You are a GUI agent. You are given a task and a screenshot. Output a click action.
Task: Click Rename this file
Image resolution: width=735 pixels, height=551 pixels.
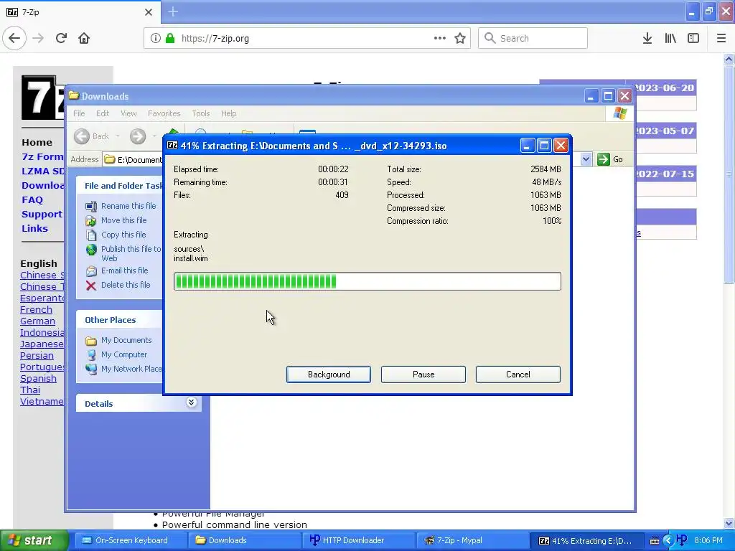tap(128, 206)
